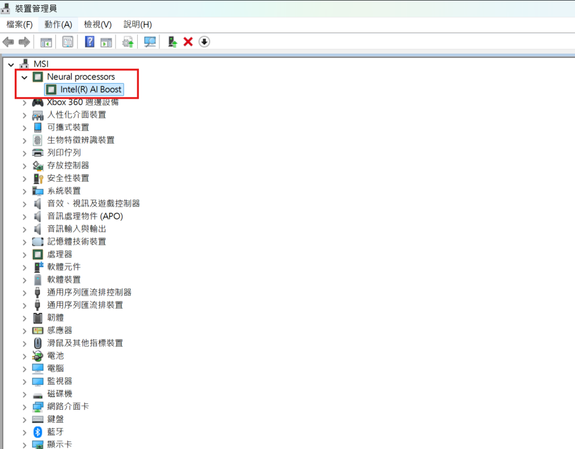575x449 pixels.
Task: Click the Properties toolbar icon
Action: pyautogui.click(x=67, y=42)
